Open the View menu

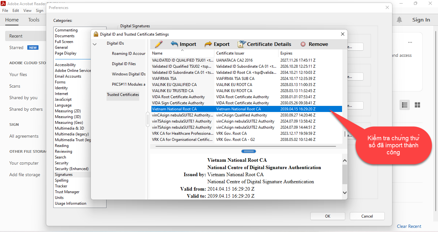(28, 11)
